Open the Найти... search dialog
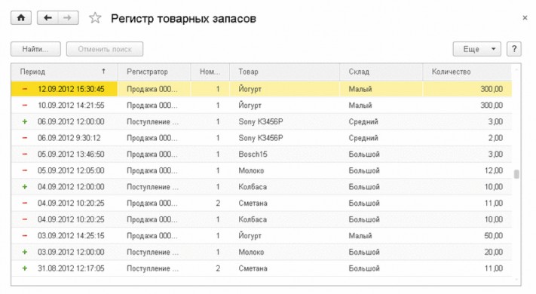Viewport: 536px width, 294px height. (x=35, y=49)
